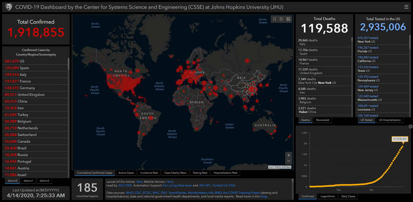
Task: Switch to the Admin2 tab
Action: click(x=44, y=181)
